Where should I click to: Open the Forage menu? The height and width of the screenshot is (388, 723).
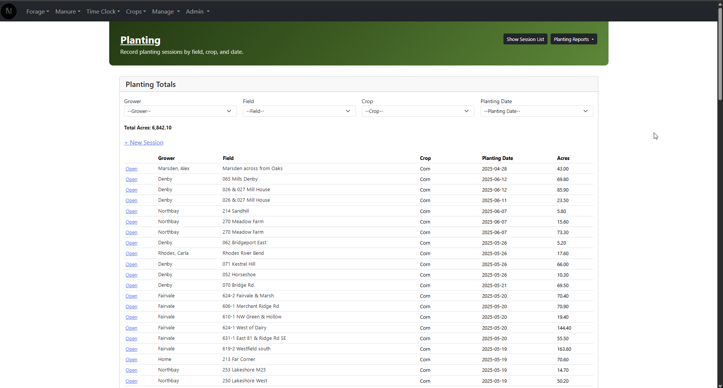(x=38, y=11)
